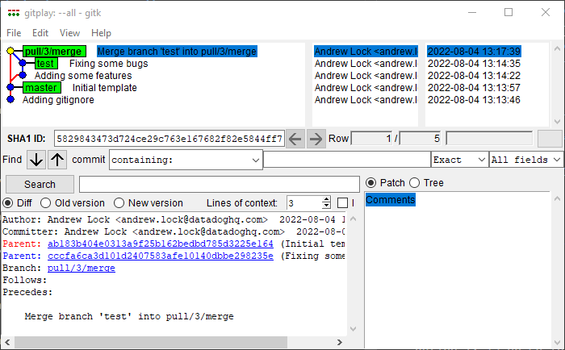The image size is (565, 350).
Task: Click down arrow of commit list scrollbar
Action: click(x=557, y=121)
